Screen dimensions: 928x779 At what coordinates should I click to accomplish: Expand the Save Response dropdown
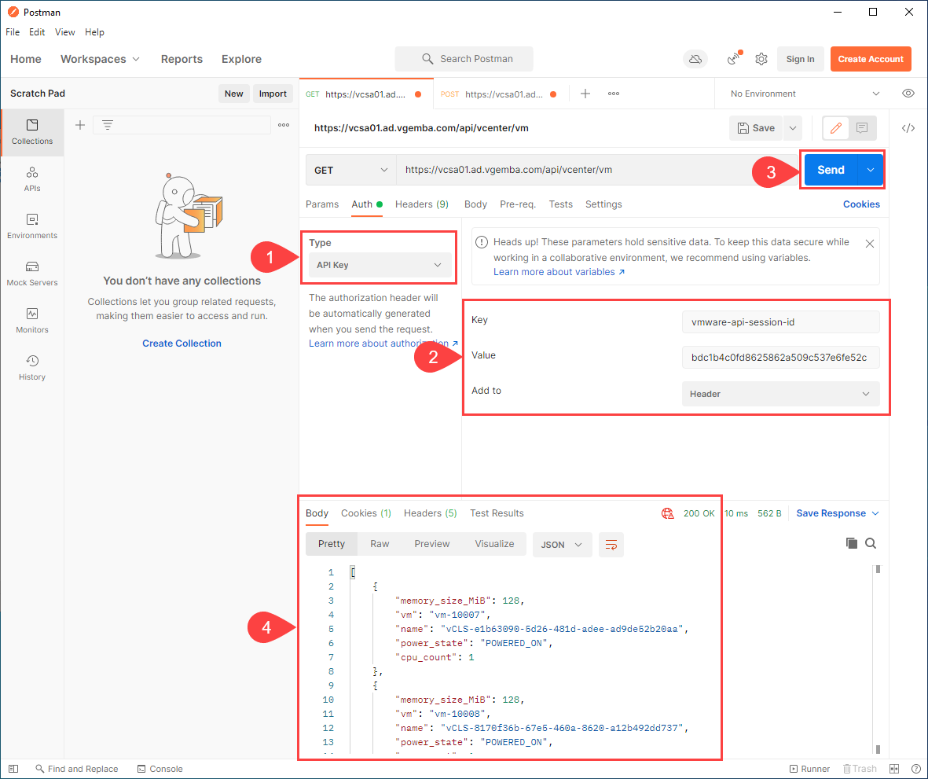pyautogui.click(x=838, y=513)
